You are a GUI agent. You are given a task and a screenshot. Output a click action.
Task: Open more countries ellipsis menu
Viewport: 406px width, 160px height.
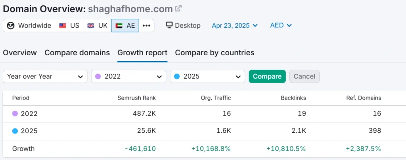click(147, 26)
